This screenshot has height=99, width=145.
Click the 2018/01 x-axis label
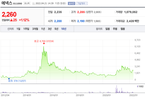coord(80,95)
